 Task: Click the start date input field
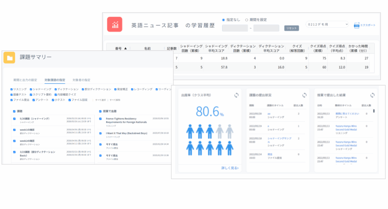coord(235,28)
